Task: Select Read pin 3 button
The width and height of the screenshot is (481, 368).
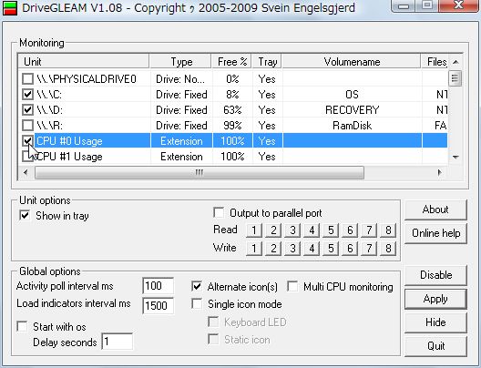Action: coord(292,230)
